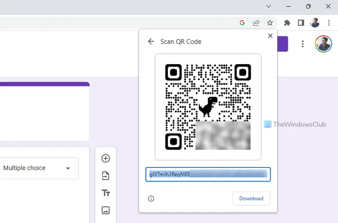Select the QR code URL text field

point(208,174)
